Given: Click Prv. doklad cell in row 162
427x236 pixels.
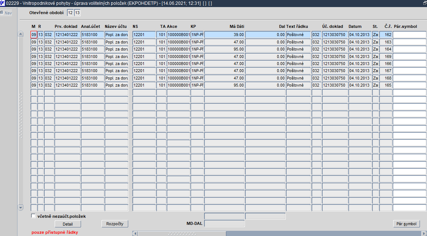Looking at the screenshot, I should (x=67, y=35).
